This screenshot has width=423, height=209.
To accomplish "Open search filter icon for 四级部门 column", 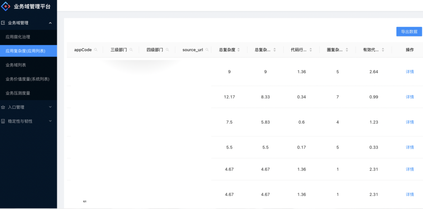I will click(167, 50).
